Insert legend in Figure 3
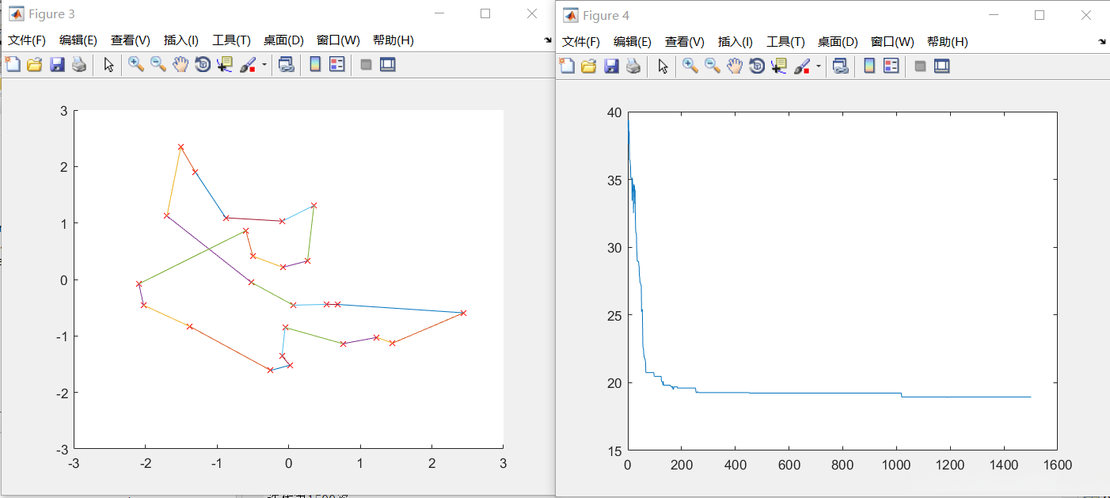This screenshot has width=1110, height=498. pos(337,65)
